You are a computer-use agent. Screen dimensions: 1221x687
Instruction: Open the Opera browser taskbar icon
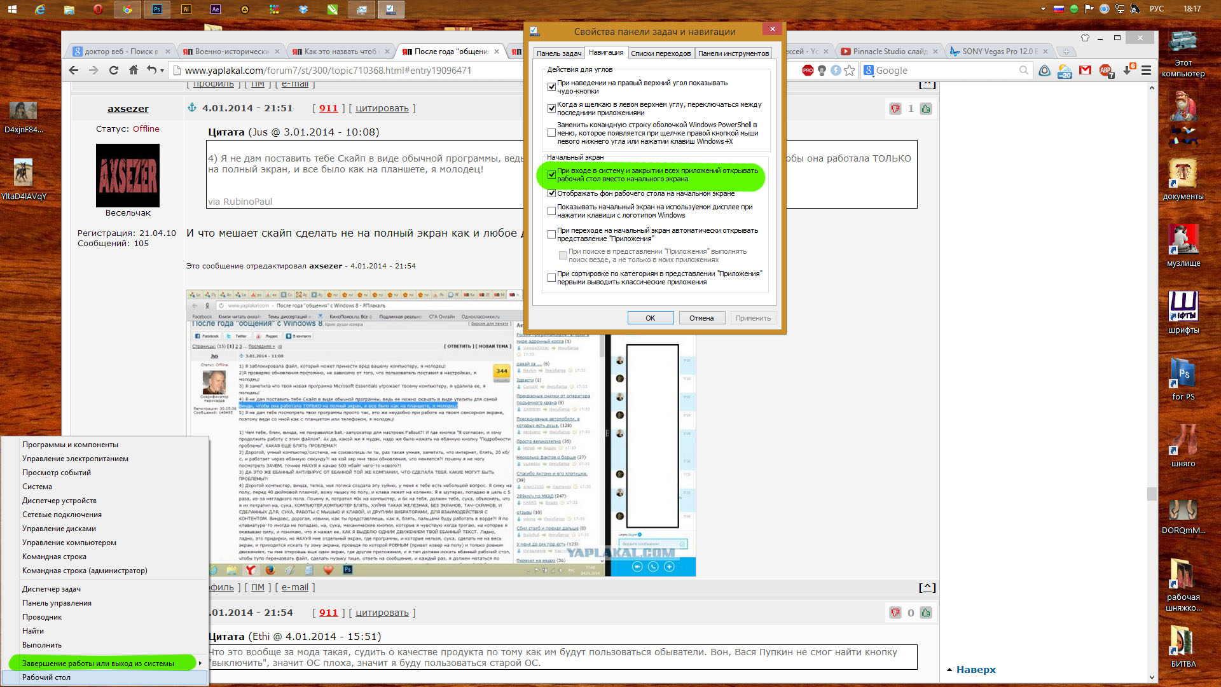pos(98,9)
